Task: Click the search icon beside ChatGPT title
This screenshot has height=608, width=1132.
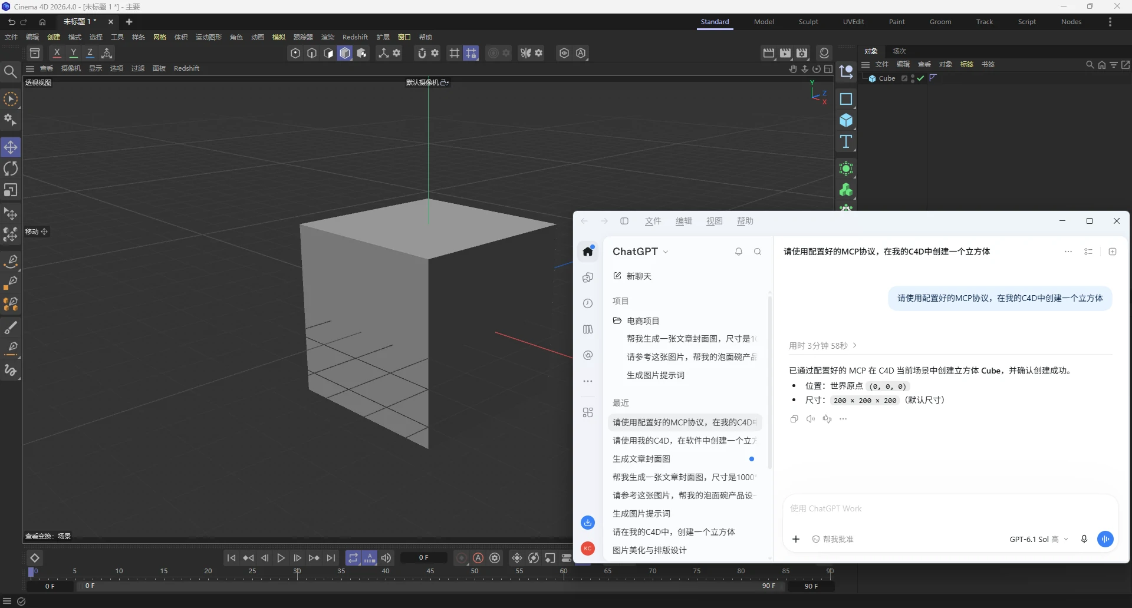Action: (758, 252)
